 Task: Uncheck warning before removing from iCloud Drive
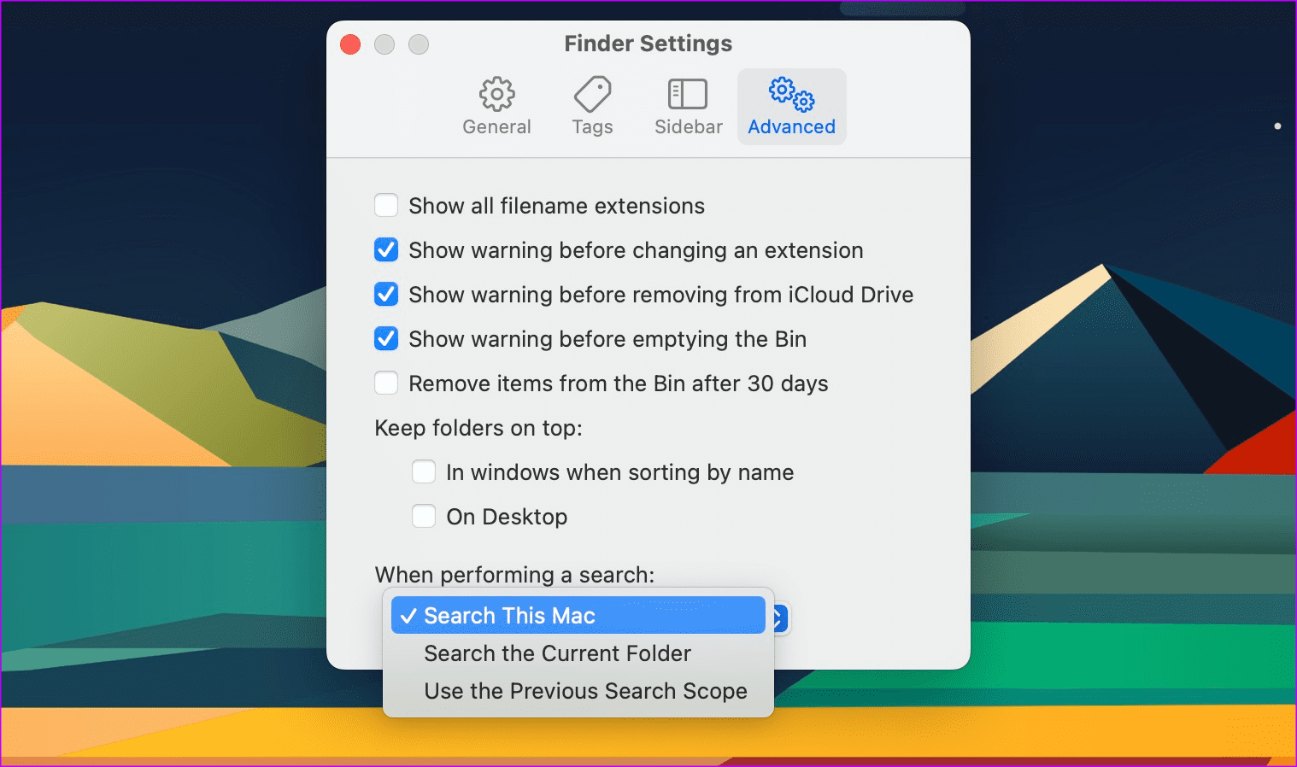386,295
